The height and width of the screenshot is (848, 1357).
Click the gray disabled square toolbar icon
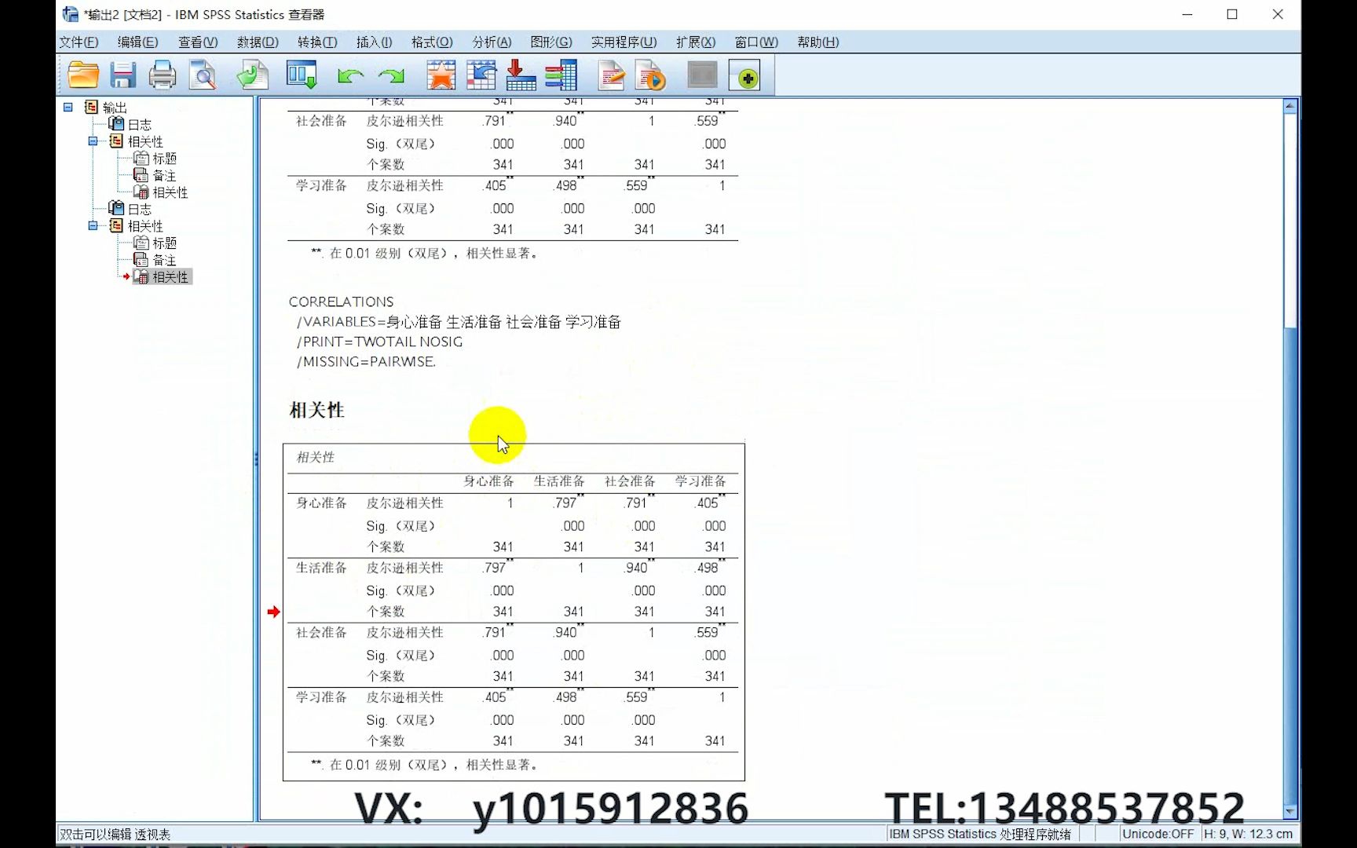click(702, 75)
